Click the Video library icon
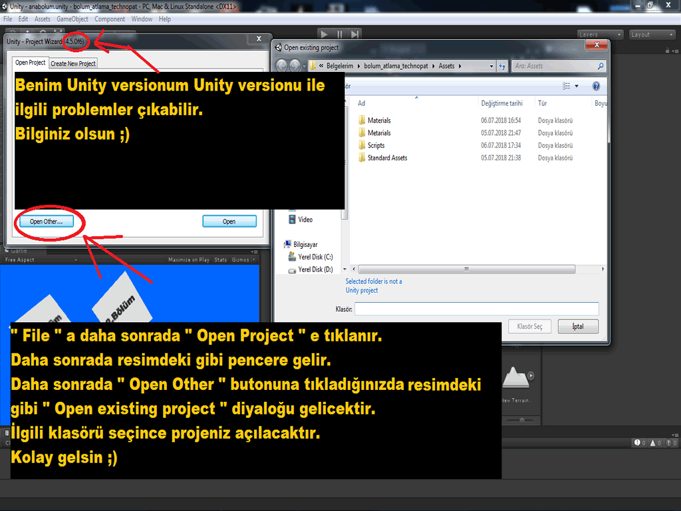This screenshot has width=681, height=511. click(293, 220)
